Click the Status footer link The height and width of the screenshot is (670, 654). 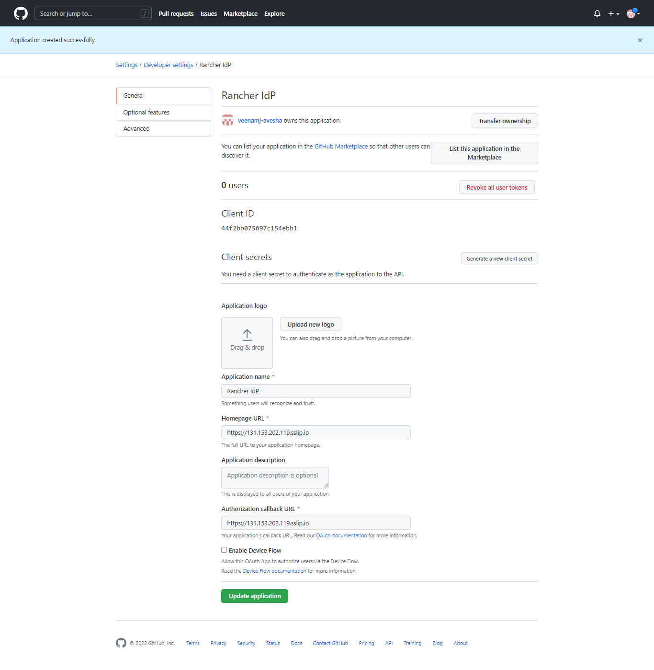tap(273, 643)
